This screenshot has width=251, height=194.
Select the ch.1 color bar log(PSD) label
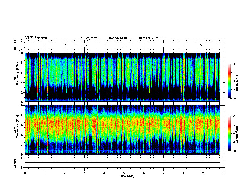coord(237,83)
